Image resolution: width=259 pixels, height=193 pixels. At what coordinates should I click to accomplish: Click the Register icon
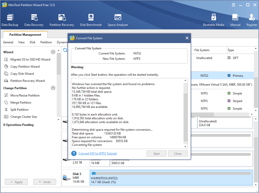[x=252, y=17]
